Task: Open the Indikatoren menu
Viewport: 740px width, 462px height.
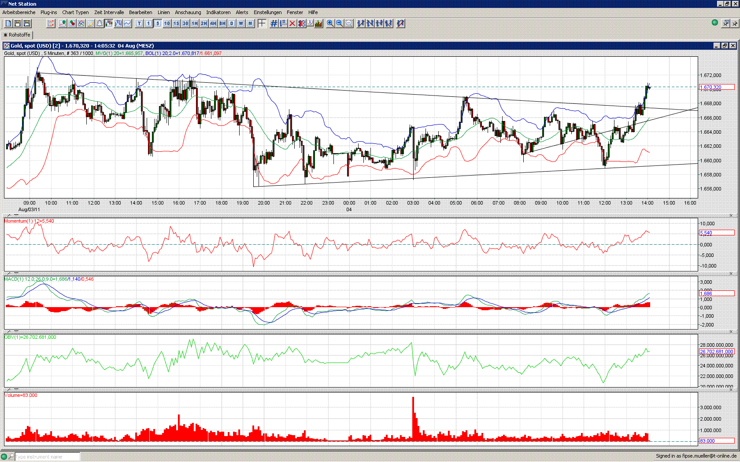Action: tap(218, 12)
